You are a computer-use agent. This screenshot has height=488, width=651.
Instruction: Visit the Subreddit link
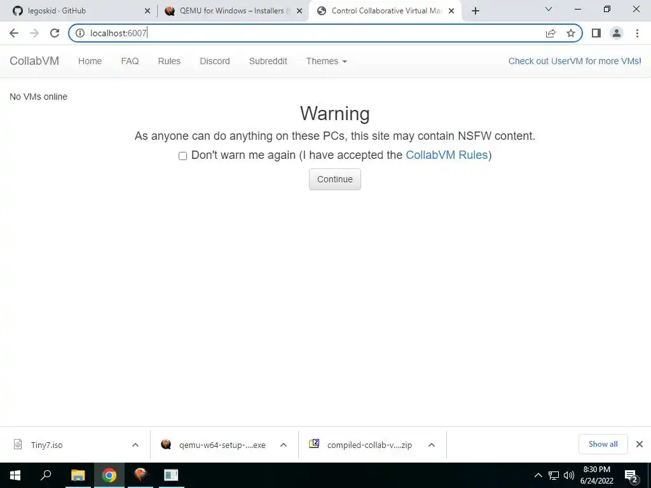268,61
